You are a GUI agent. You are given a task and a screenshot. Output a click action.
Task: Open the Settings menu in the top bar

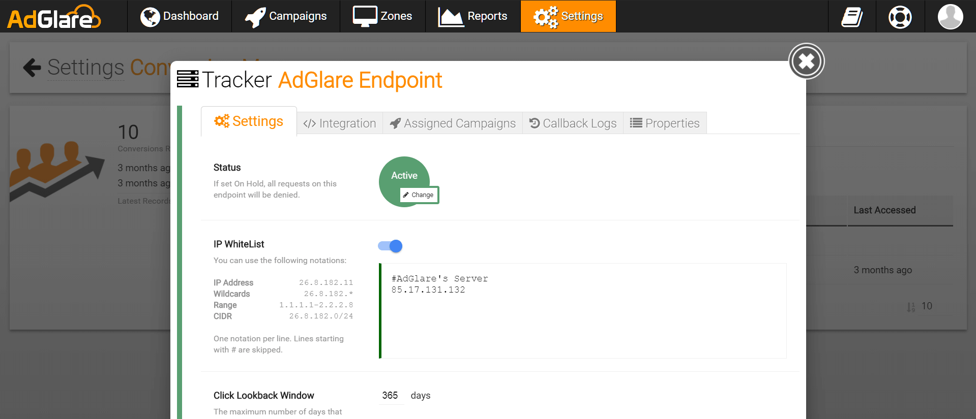[568, 16]
